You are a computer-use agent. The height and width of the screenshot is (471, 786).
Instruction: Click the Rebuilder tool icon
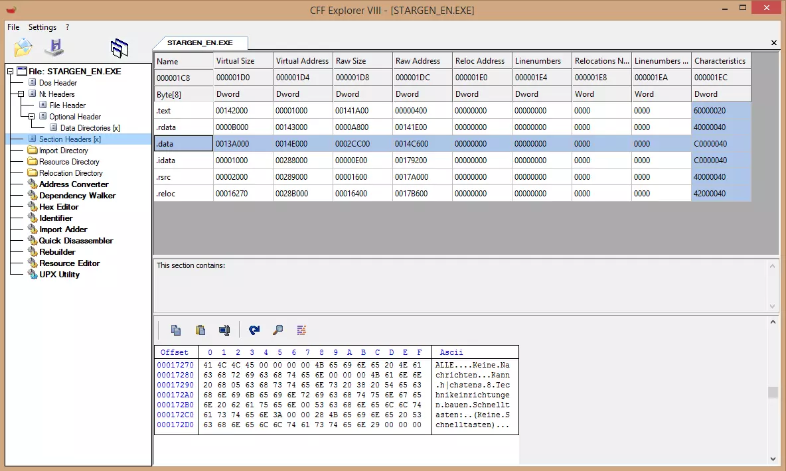coord(33,252)
